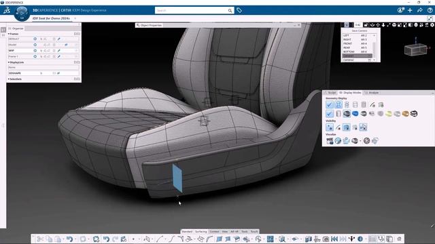
Task: Select the Touch toolbar tab
Action: 254,232
